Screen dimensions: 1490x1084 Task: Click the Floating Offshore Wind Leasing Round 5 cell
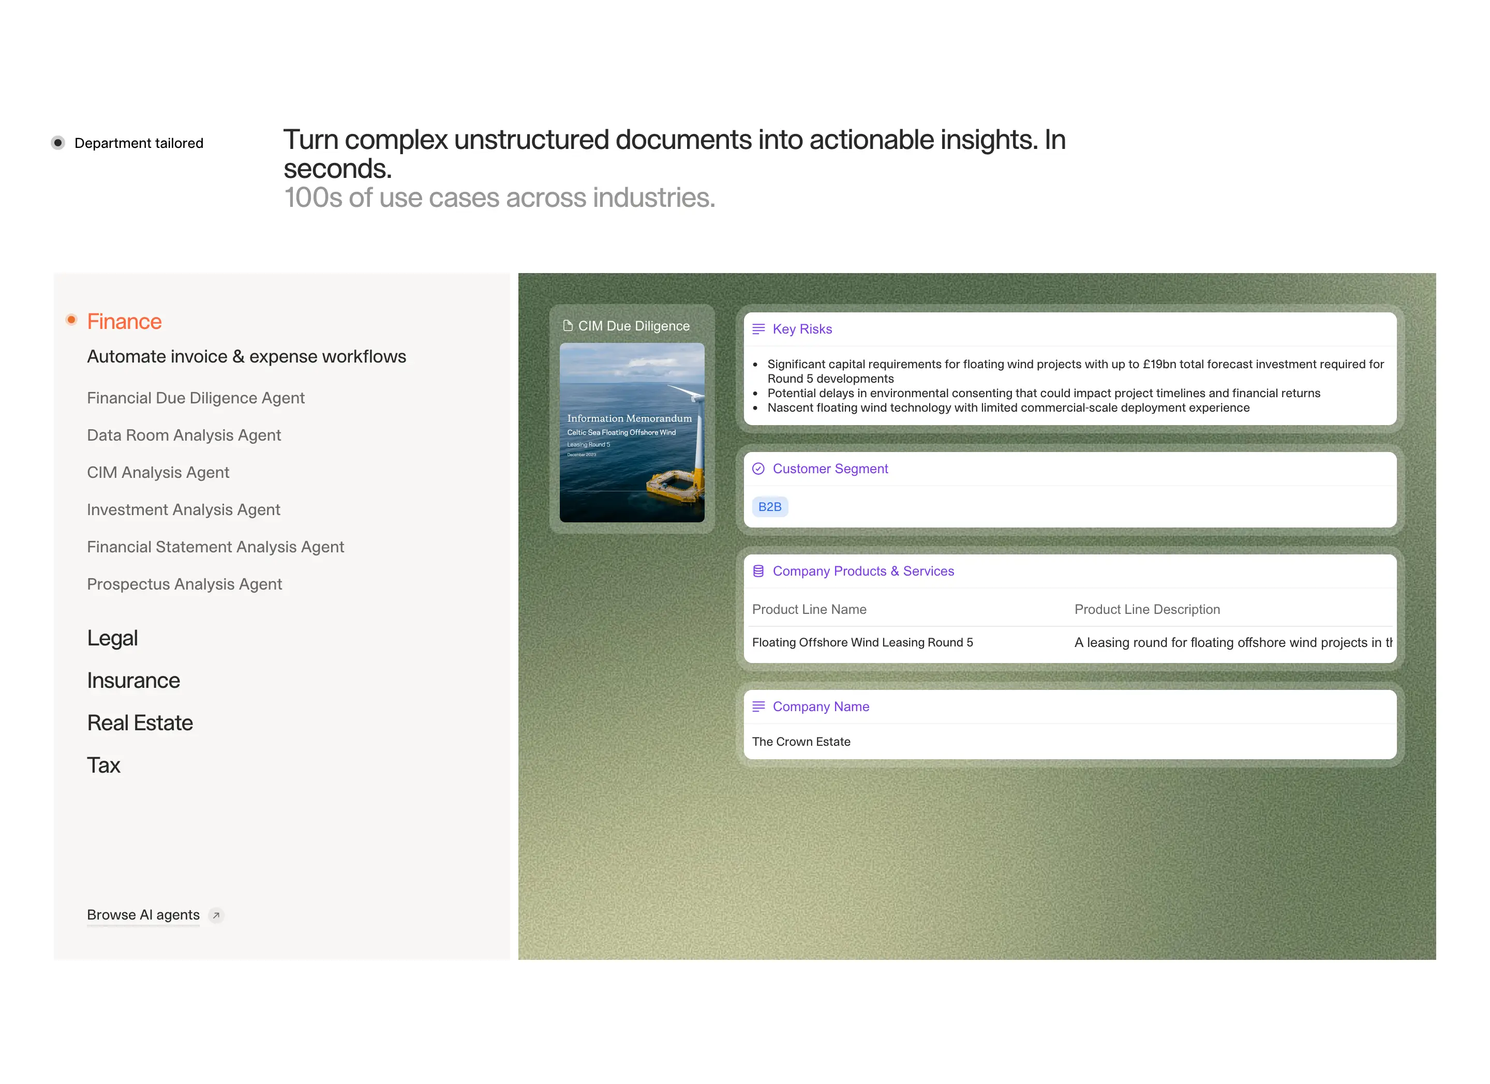(862, 643)
